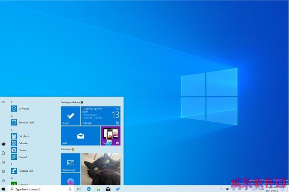Open the Power options button

click(x=3, y=180)
